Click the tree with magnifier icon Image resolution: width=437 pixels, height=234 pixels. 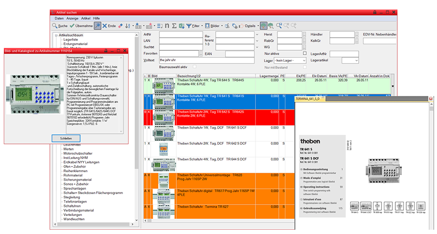point(271,26)
